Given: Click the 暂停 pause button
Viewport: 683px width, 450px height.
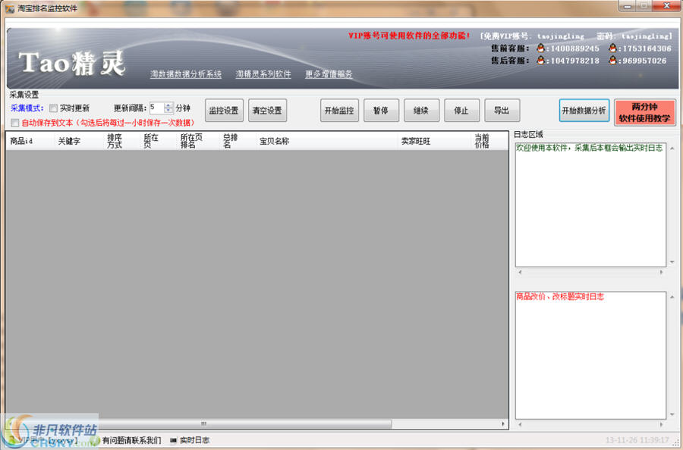Looking at the screenshot, I should (x=381, y=111).
